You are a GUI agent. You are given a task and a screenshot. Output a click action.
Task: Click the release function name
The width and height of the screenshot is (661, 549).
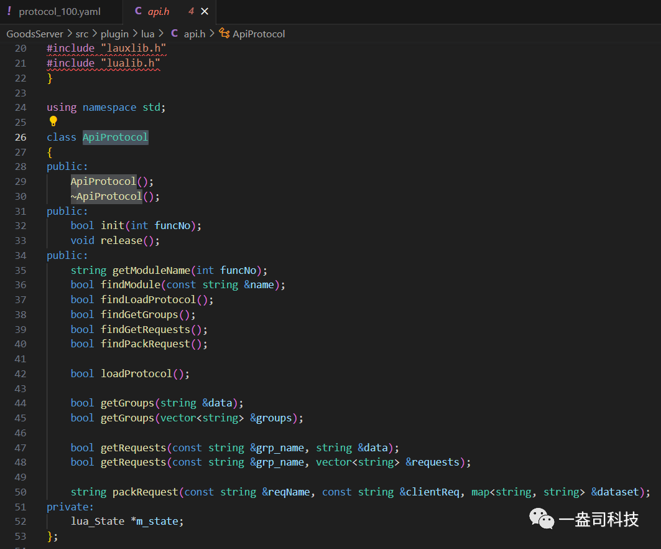[x=121, y=240]
